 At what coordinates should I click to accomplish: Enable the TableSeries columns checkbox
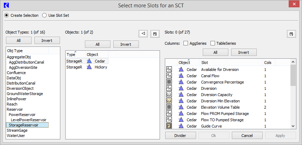pos(213,43)
